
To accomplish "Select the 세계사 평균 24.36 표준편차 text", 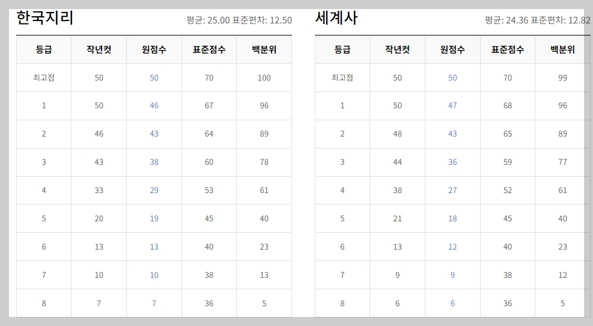I will [x=537, y=20].
